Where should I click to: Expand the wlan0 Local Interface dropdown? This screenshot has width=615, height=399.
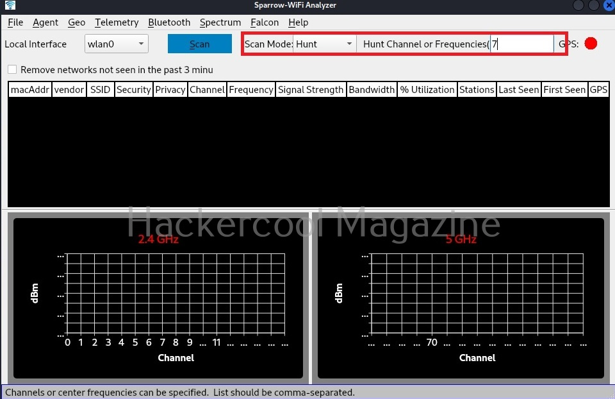coord(117,44)
